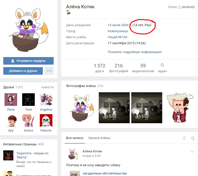Screen dimensions: 198x176
Task: Open Показать подробную информацию link
Action: coord(135,52)
